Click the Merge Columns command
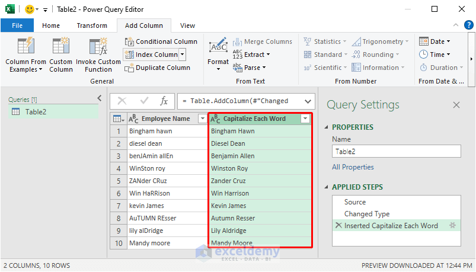The height and width of the screenshot is (272, 476). click(x=263, y=41)
